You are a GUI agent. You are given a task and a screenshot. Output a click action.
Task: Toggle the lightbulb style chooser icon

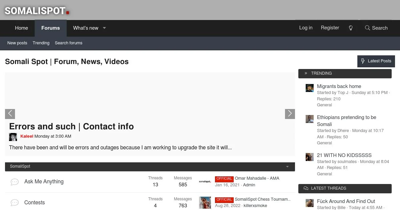pos(351,28)
